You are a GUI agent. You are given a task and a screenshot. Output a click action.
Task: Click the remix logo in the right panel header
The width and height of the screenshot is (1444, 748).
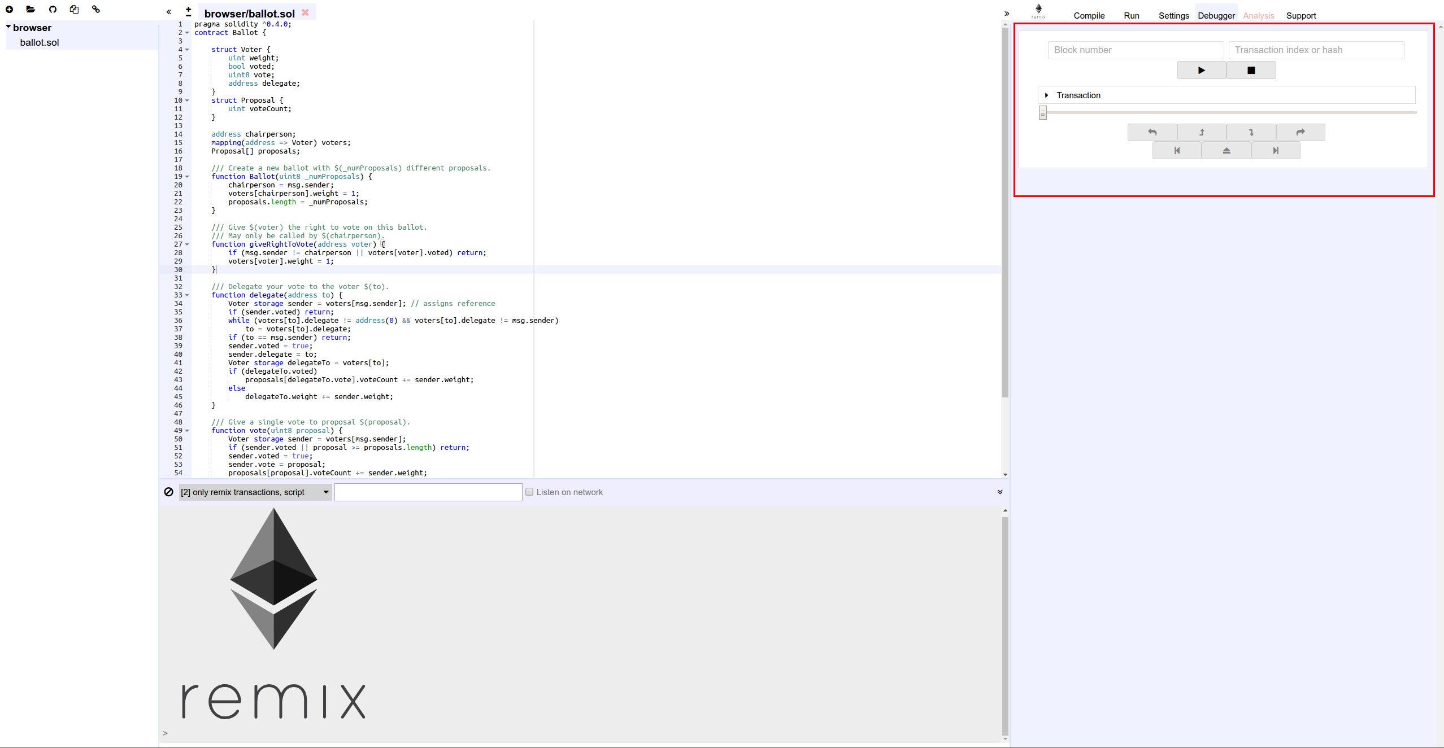tap(1038, 11)
